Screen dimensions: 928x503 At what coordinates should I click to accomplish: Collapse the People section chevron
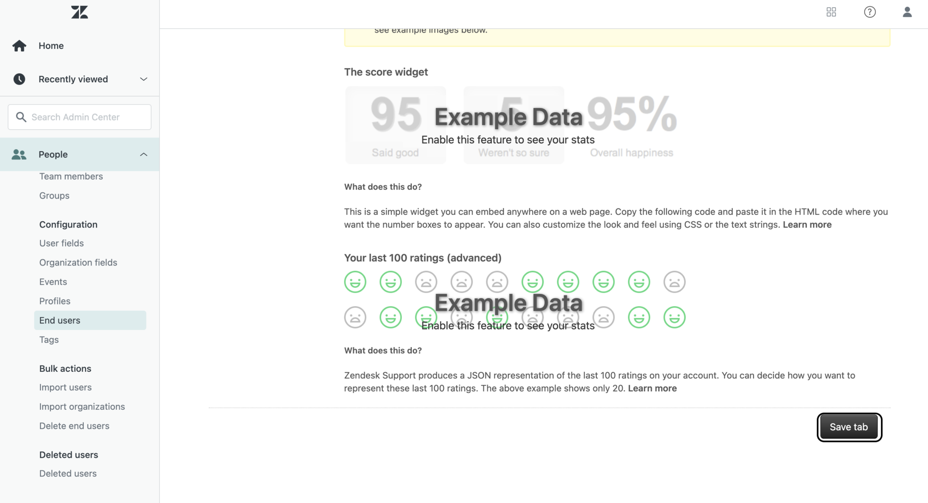point(144,154)
